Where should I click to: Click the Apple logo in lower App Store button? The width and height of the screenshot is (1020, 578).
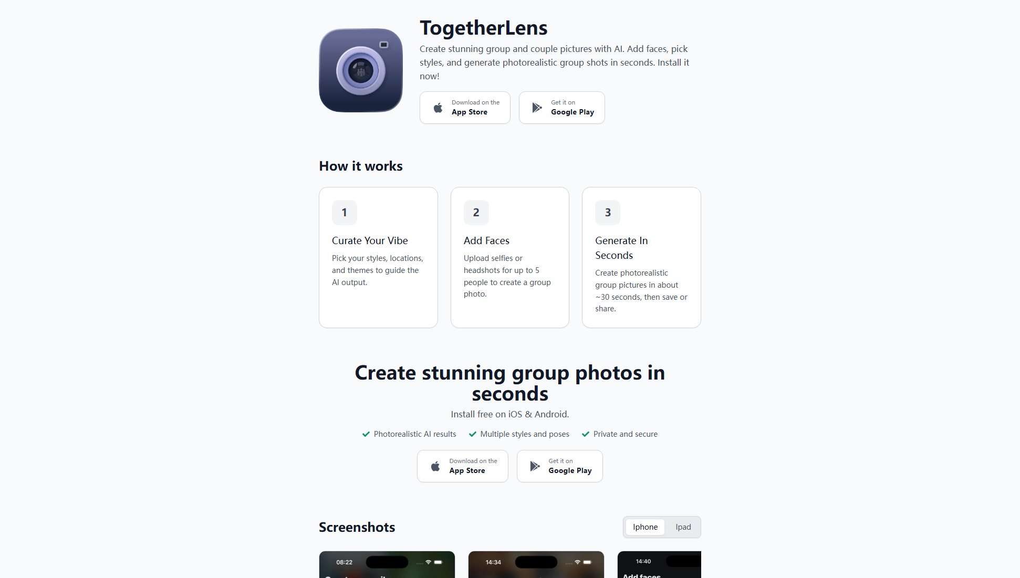(435, 466)
